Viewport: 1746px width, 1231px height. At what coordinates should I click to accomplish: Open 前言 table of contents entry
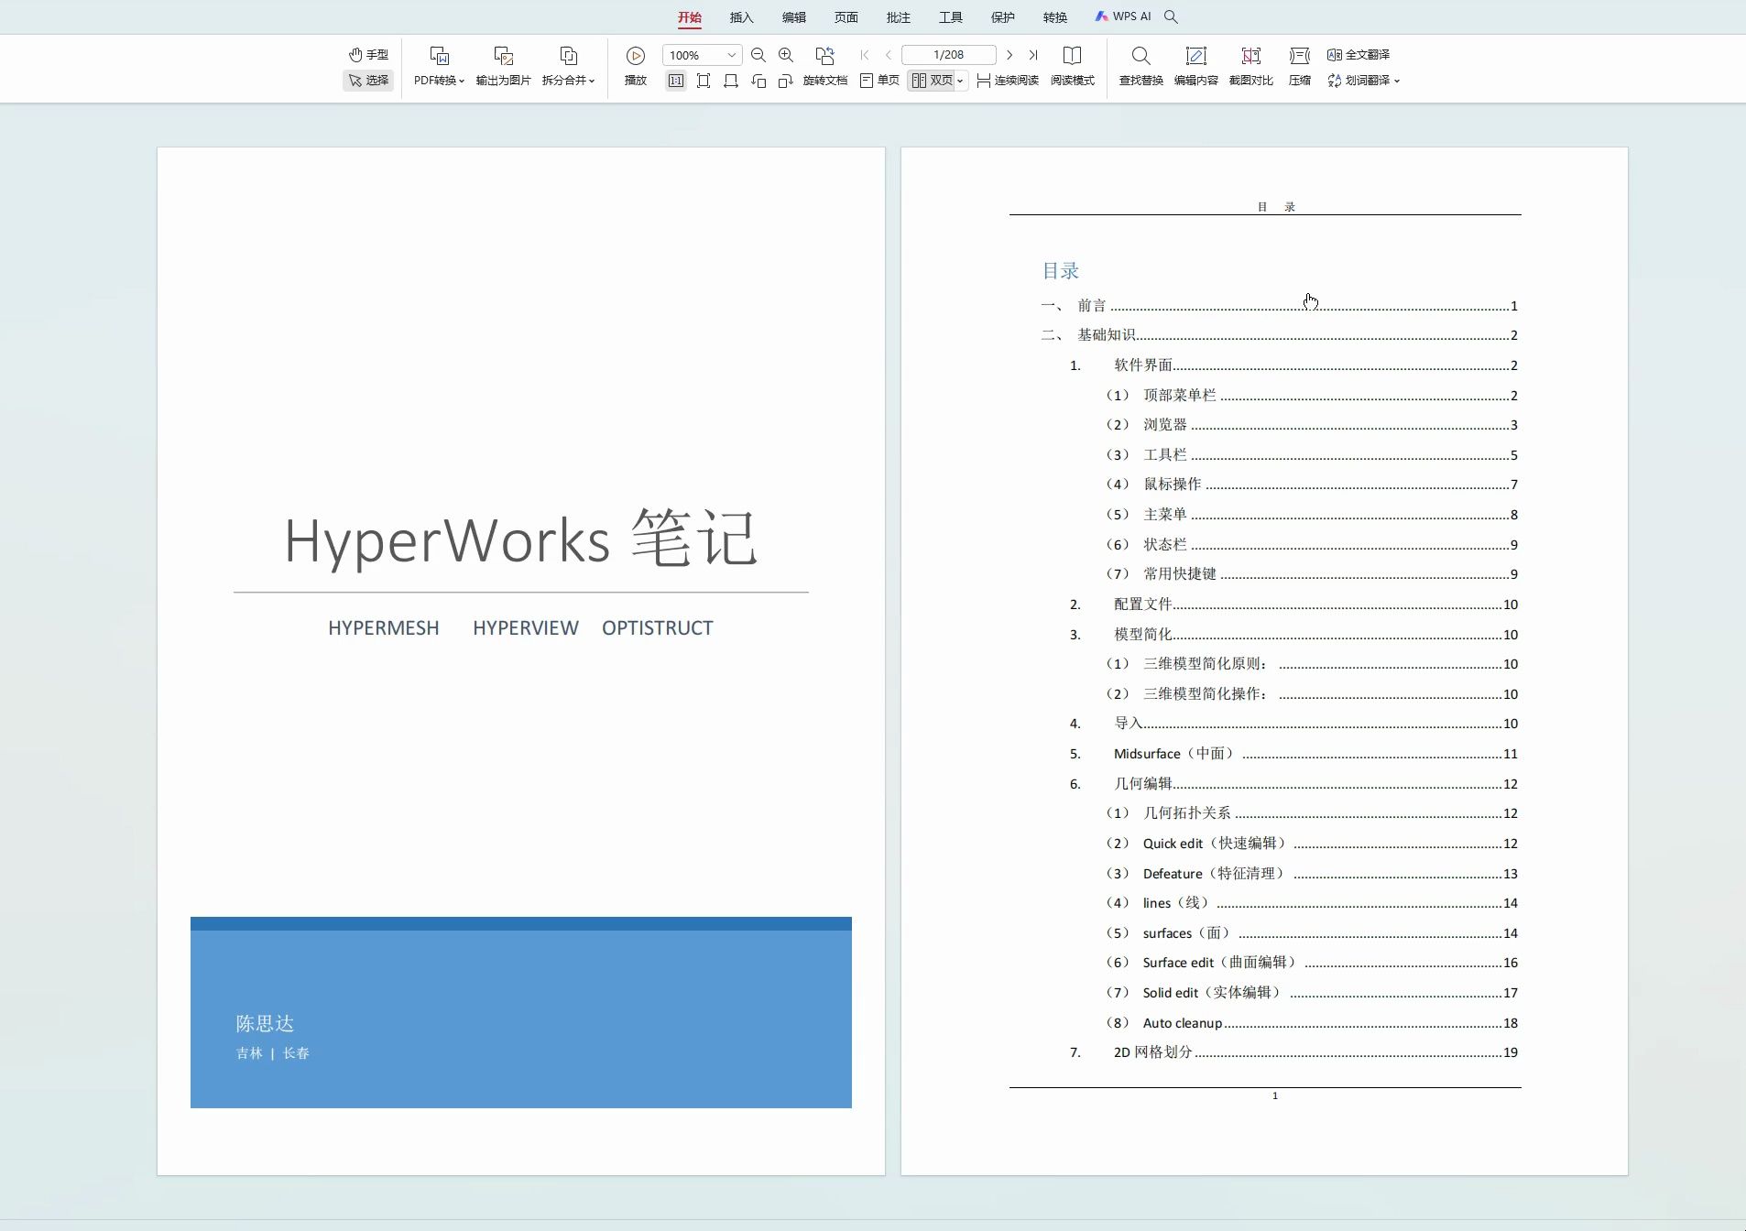point(1279,306)
